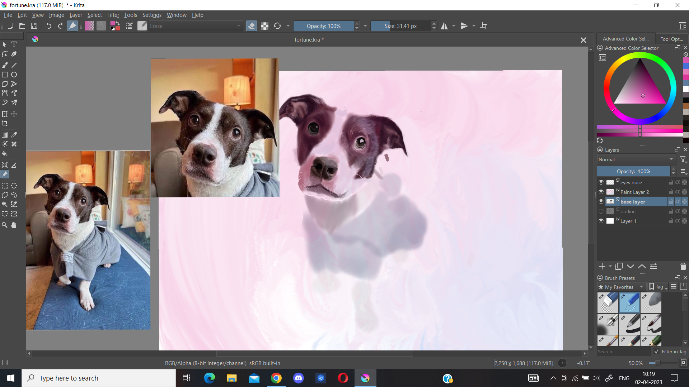689x387 pixels.
Task: Toggle the Filter in Tag checkbox
Action: pyautogui.click(x=656, y=352)
